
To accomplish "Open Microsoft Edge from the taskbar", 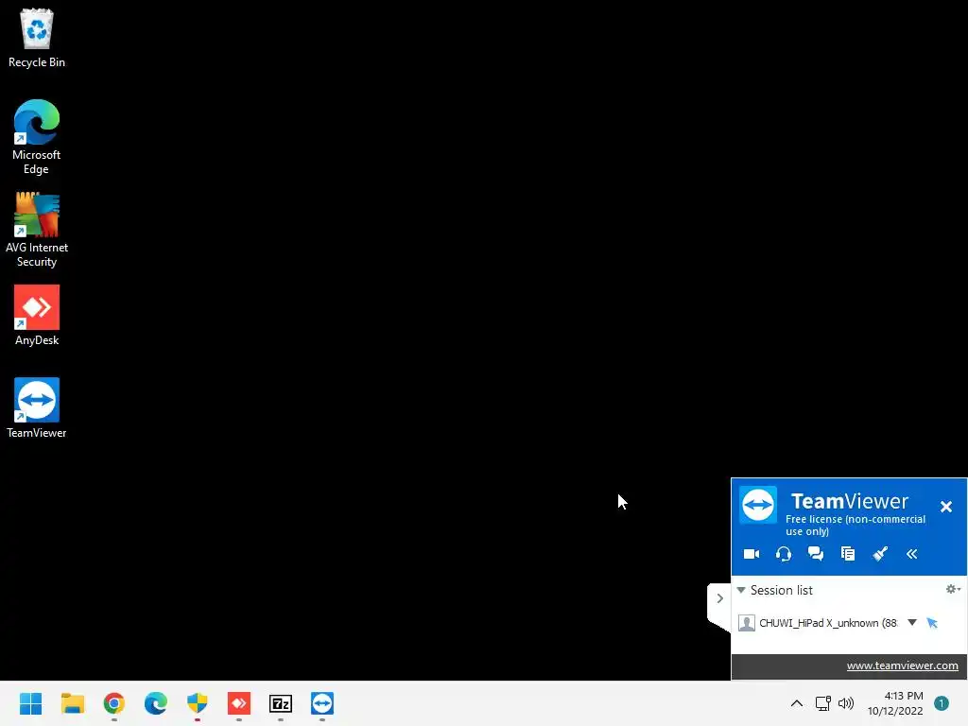I will 156,703.
